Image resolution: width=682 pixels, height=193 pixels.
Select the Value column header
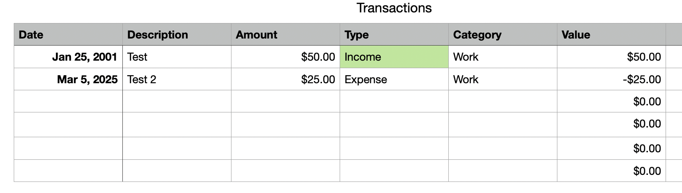tap(611, 35)
